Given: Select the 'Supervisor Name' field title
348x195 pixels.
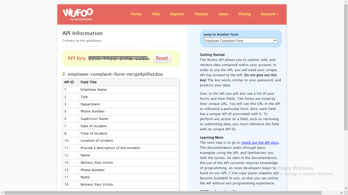Looking at the screenshot, I should tap(95, 119).
